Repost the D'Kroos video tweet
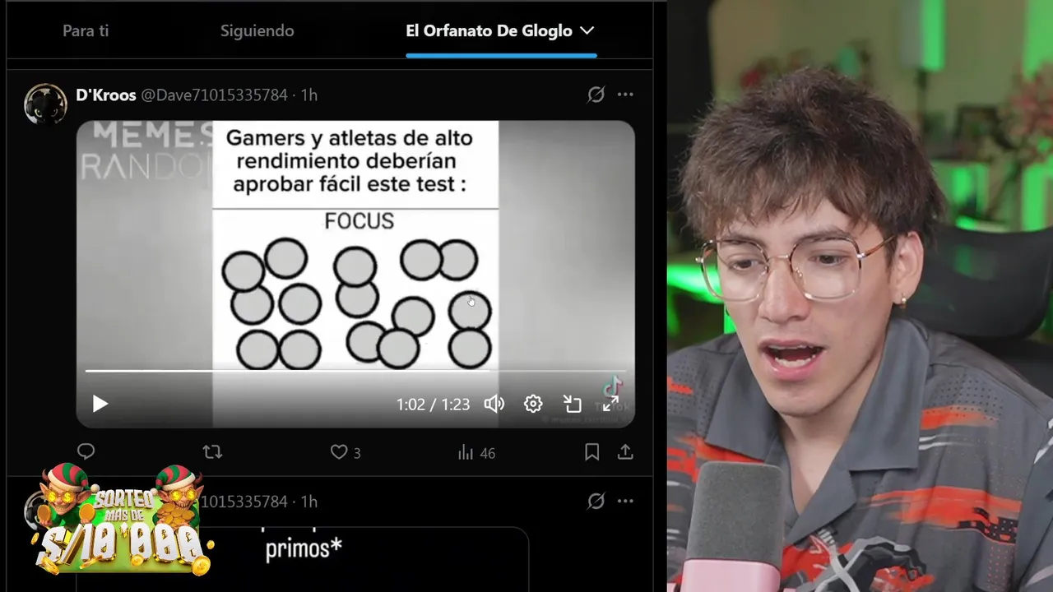The height and width of the screenshot is (592, 1053). point(212,451)
